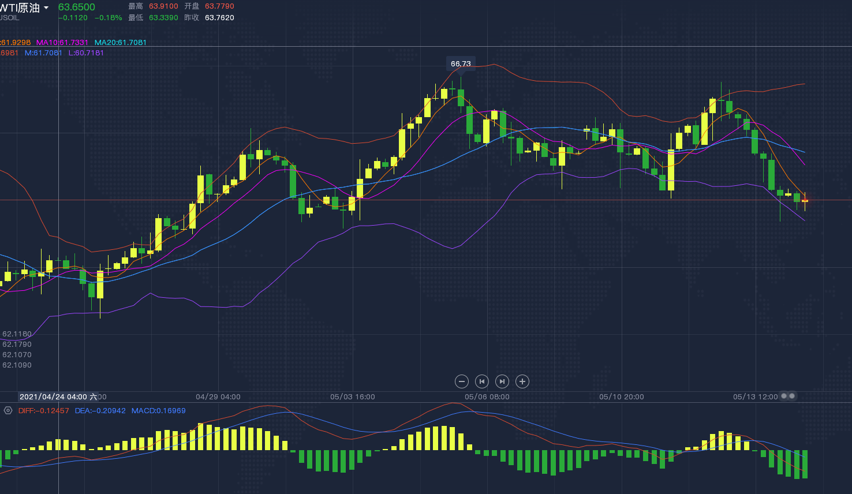This screenshot has height=494, width=852.
Task: Zoom in the chart with plus button
Action: click(x=522, y=381)
